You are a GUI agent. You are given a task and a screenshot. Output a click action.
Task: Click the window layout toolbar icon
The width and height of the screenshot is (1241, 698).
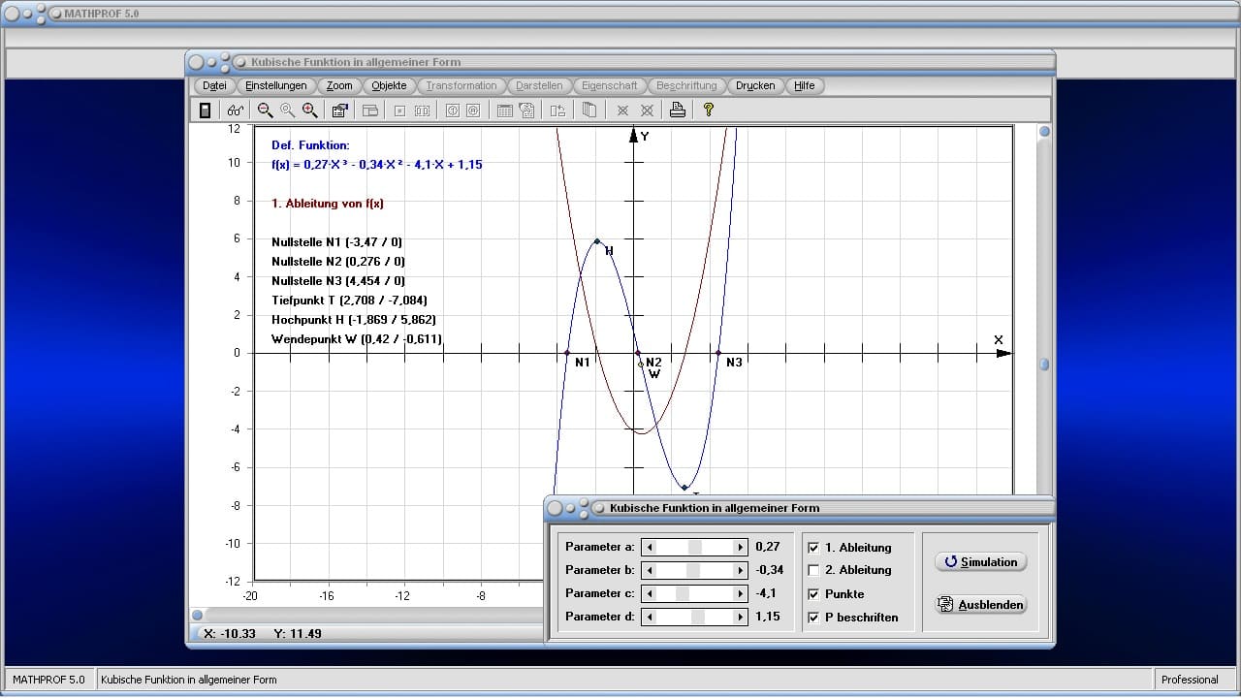pos(369,111)
